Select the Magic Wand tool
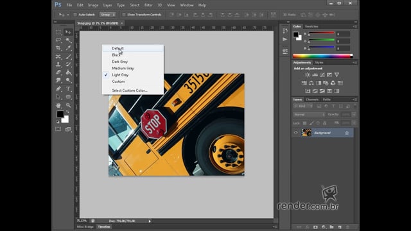Screen dimensions: 411x231 pyautogui.click(x=68, y=40)
